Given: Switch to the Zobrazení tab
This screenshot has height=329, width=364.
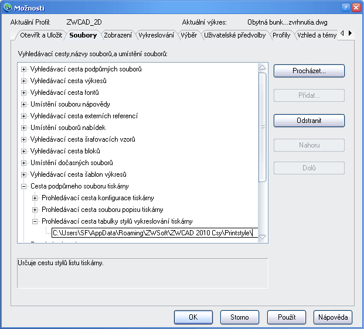Looking at the screenshot, I should coord(117,35).
